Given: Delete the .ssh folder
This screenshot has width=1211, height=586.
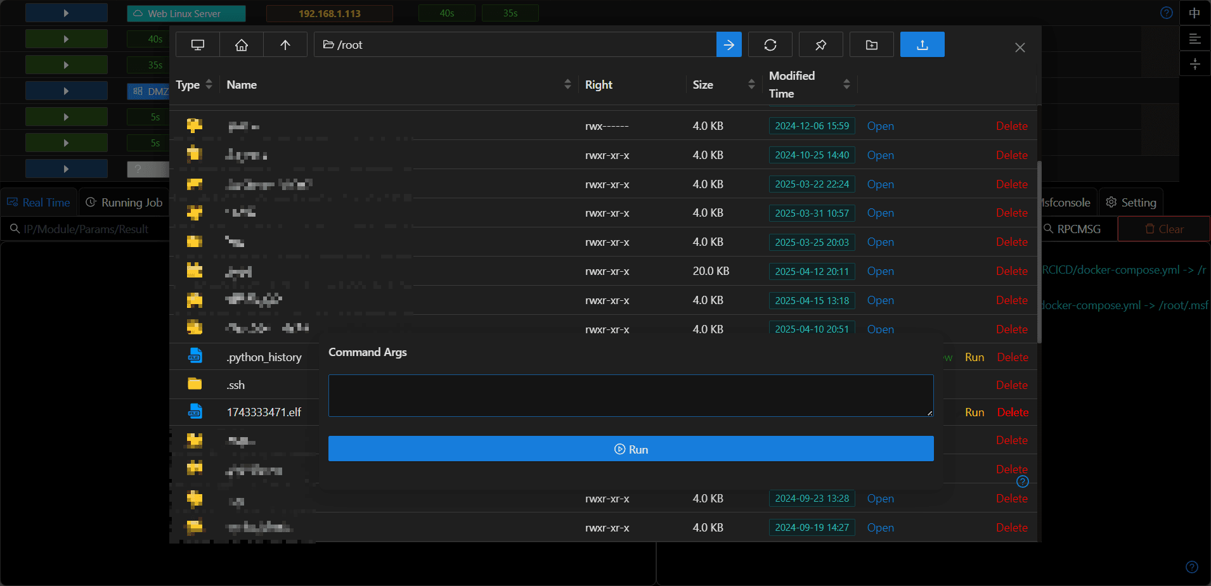Looking at the screenshot, I should pos(1012,385).
